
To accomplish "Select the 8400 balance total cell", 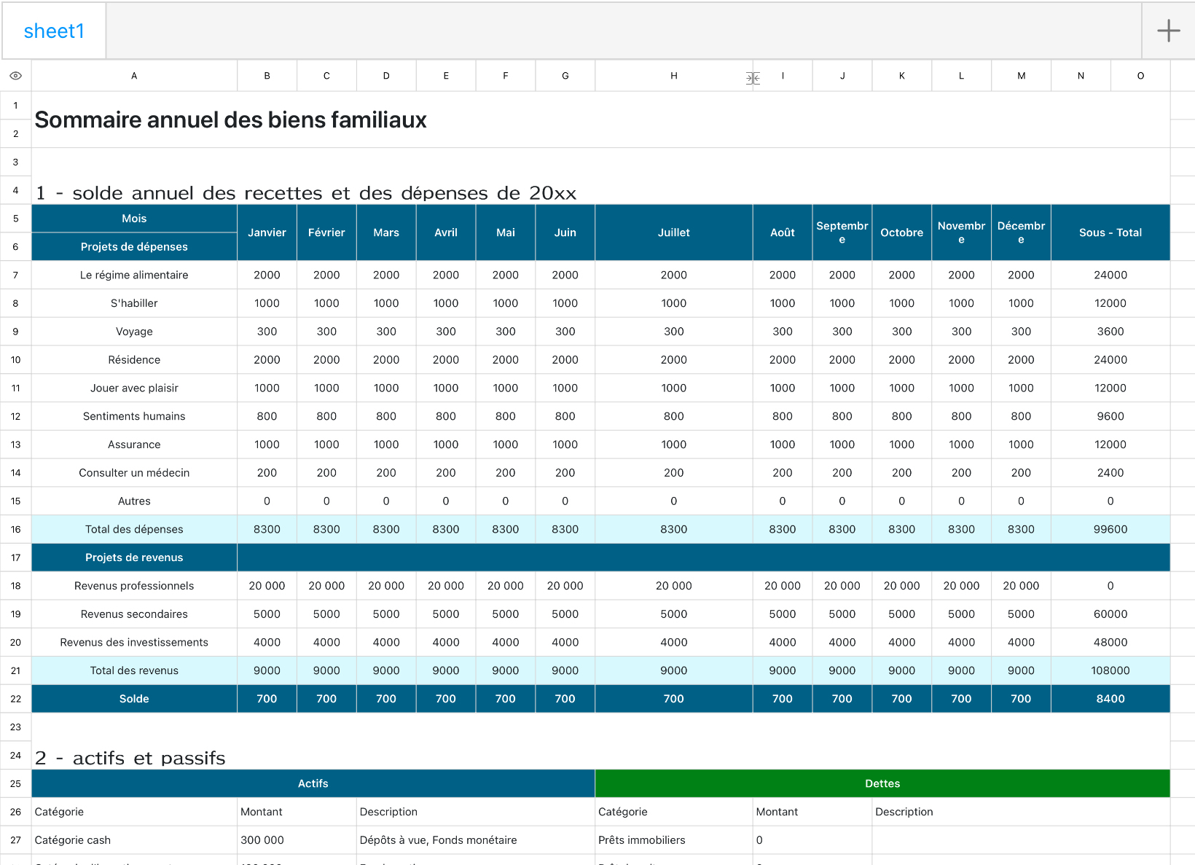I will 1110,699.
